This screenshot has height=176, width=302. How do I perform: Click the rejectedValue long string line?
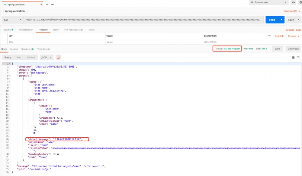tap(164, 148)
